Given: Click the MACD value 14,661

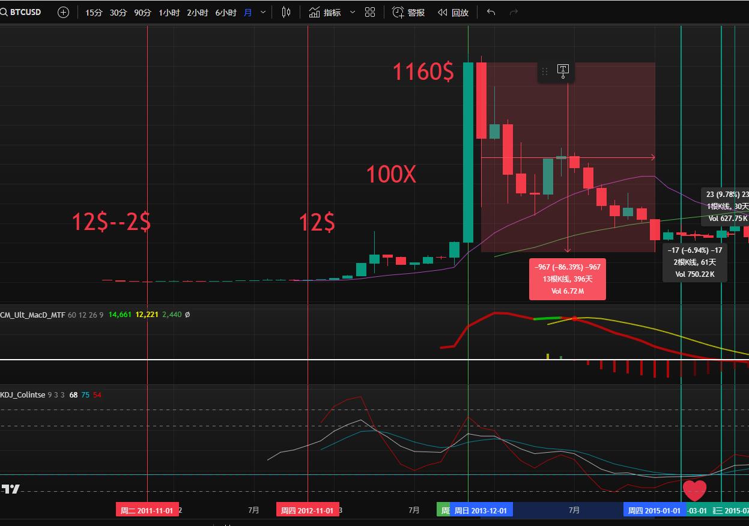Looking at the screenshot, I should pos(120,315).
